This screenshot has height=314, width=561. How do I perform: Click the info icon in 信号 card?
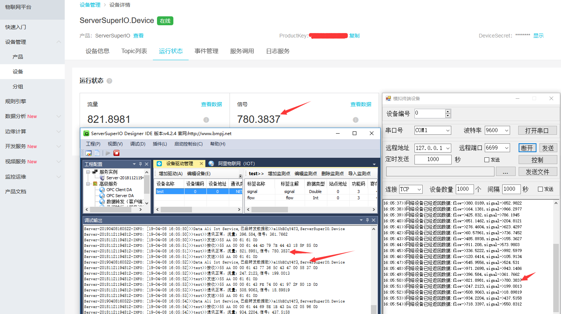[x=356, y=120]
